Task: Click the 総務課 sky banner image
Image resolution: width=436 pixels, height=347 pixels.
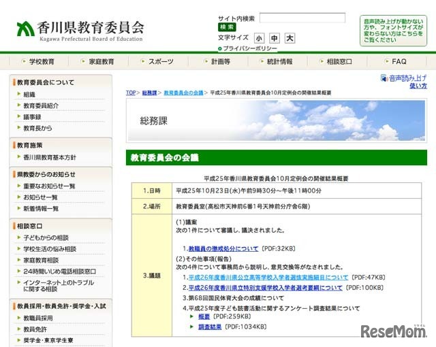Action: pyautogui.click(x=276, y=120)
